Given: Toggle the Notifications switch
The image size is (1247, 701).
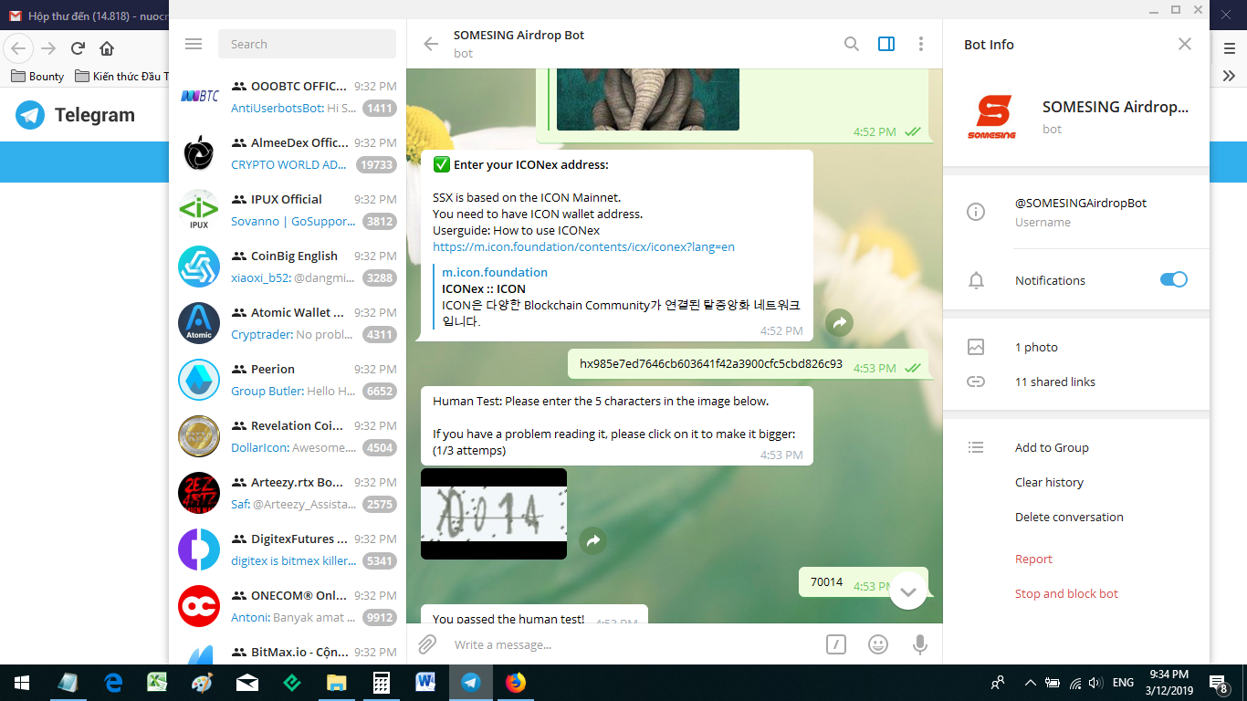Looking at the screenshot, I should (x=1174, y=279).
